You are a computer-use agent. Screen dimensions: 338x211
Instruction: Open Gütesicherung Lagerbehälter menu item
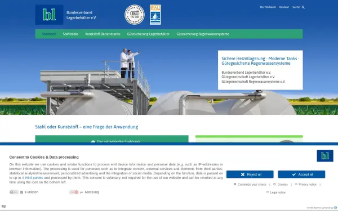coord(148,34)
